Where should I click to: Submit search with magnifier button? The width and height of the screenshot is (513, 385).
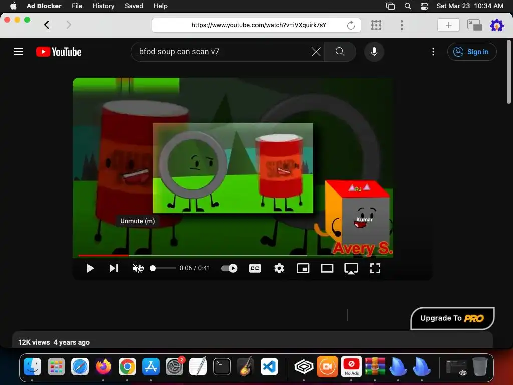click(340, 52)
